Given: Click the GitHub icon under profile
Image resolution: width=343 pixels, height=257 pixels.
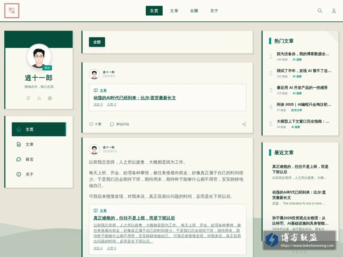Looking at the screenshot, I should [x=28, y=98].
